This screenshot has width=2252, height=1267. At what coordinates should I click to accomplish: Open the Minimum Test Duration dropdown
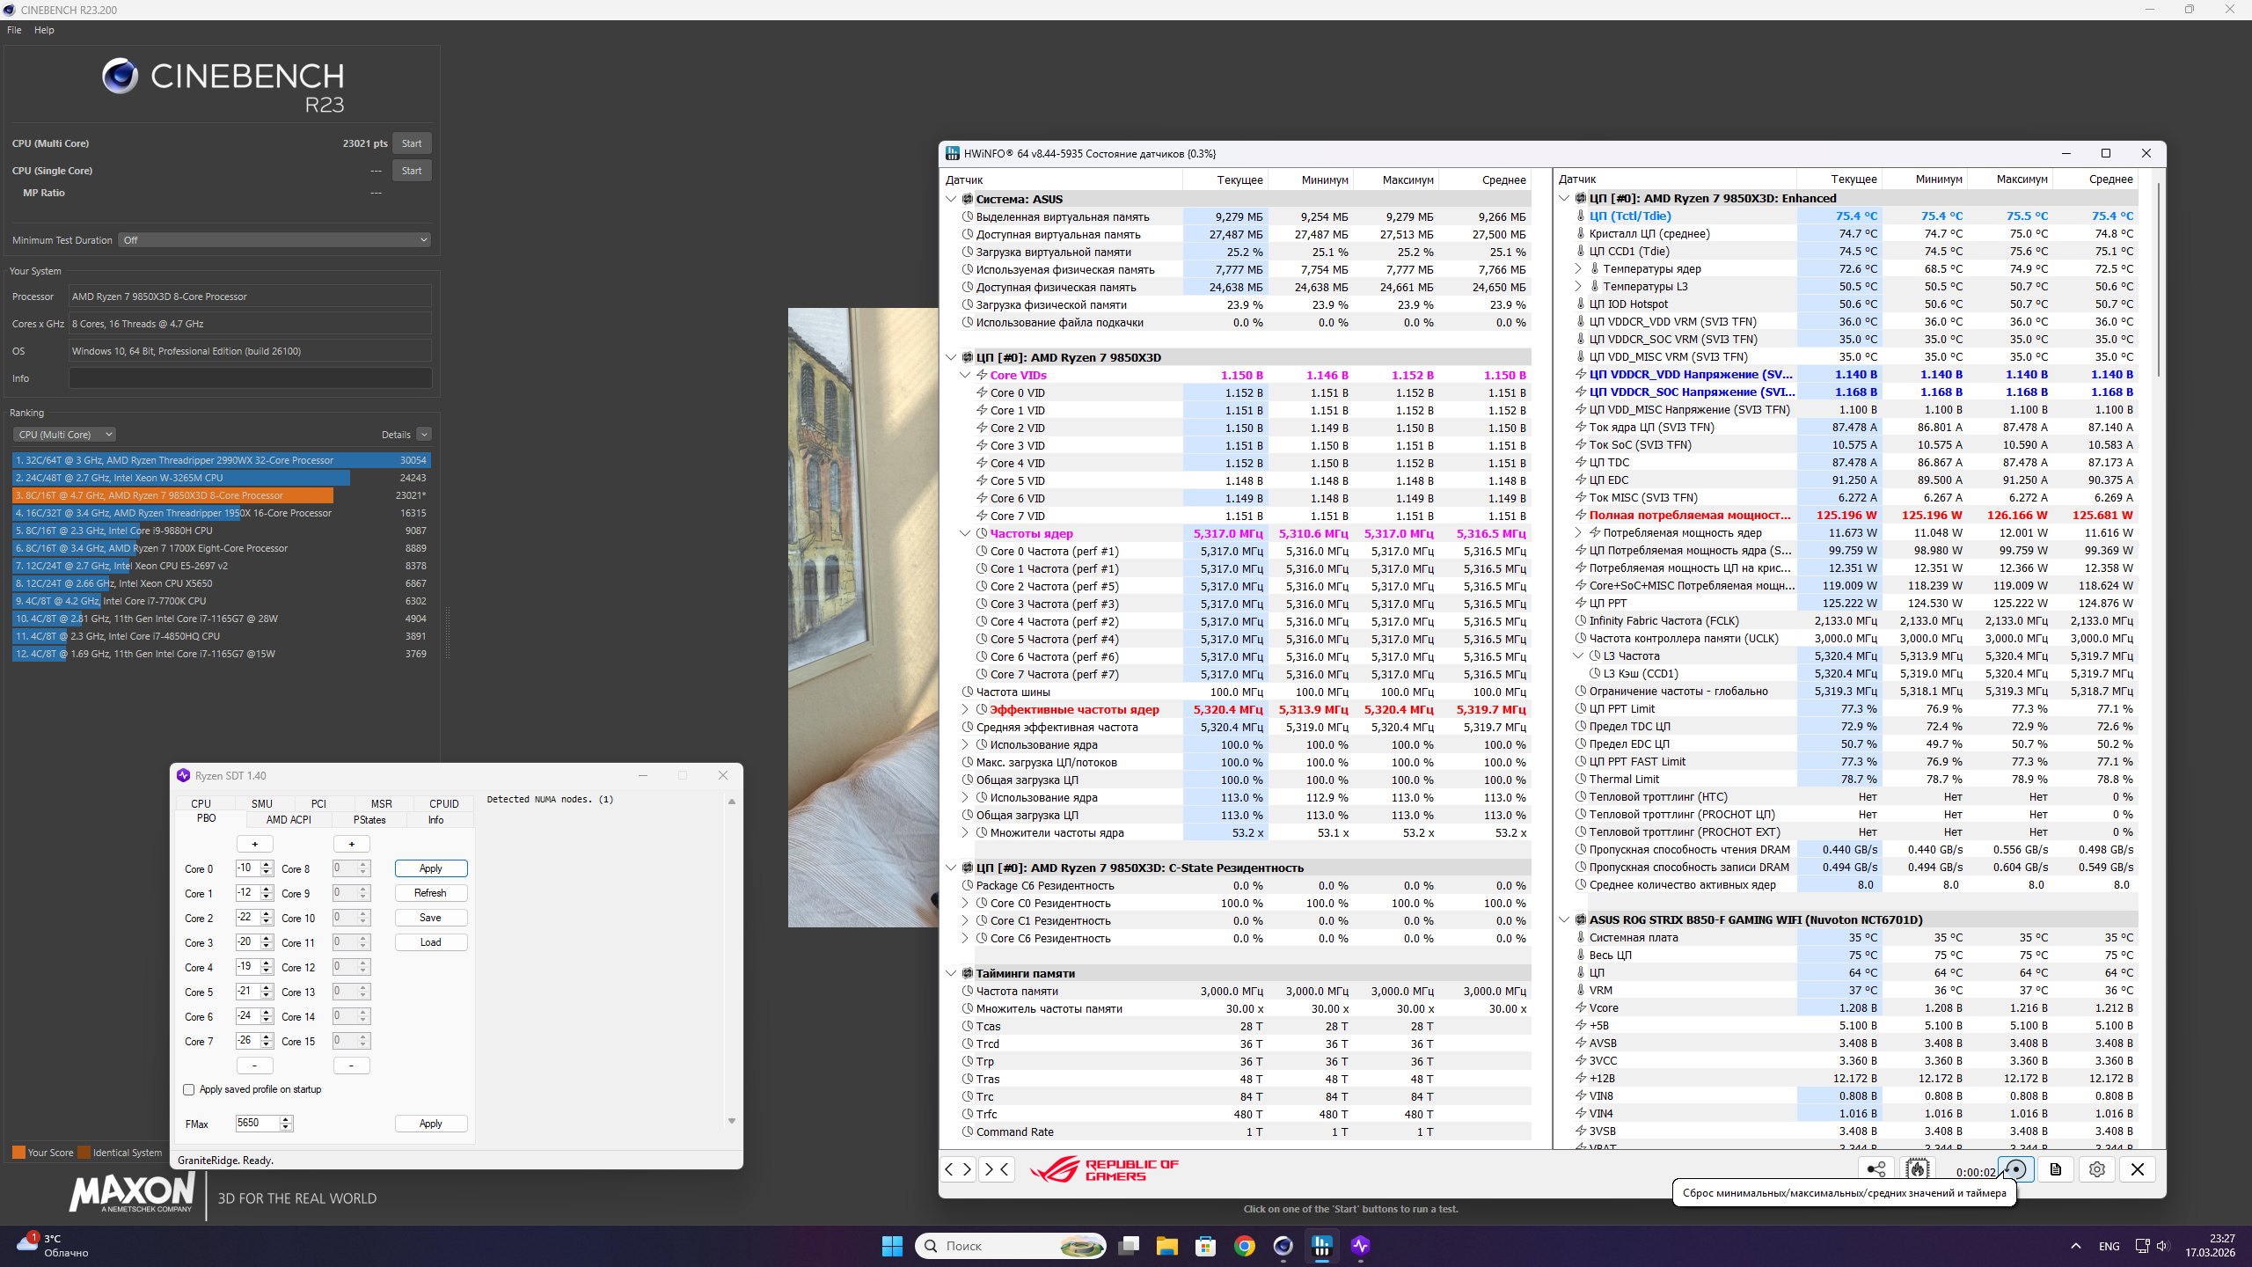click(x=274, y=240)
